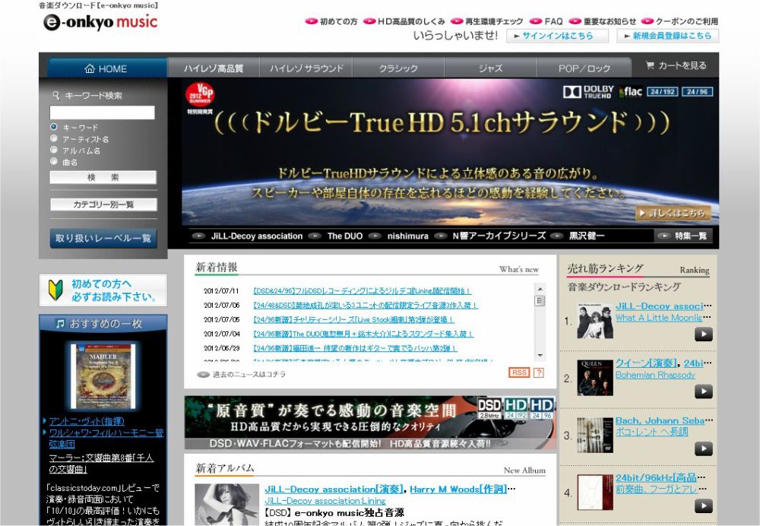Click the 24/96 badge in banner
The image size is (760, 526).
pyautogui.click(x=698, y=92)
